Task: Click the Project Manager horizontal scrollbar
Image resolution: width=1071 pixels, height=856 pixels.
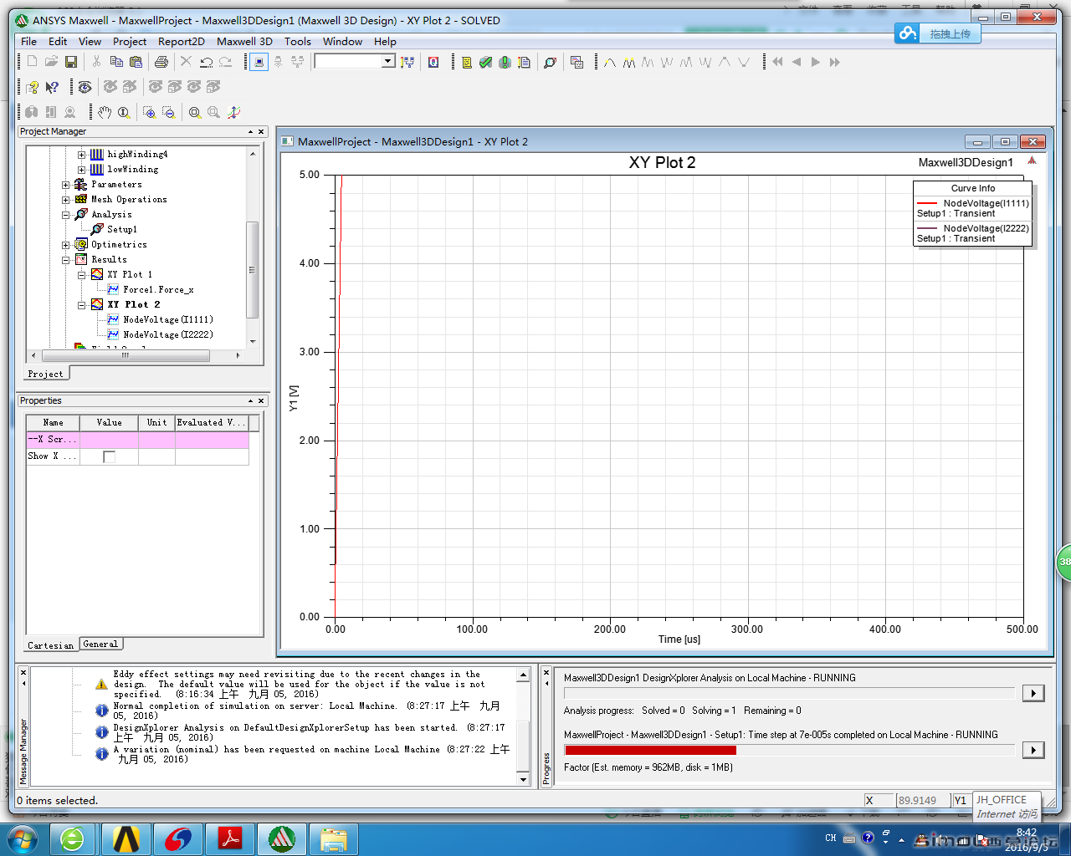Action: click(x=125, y=355)
